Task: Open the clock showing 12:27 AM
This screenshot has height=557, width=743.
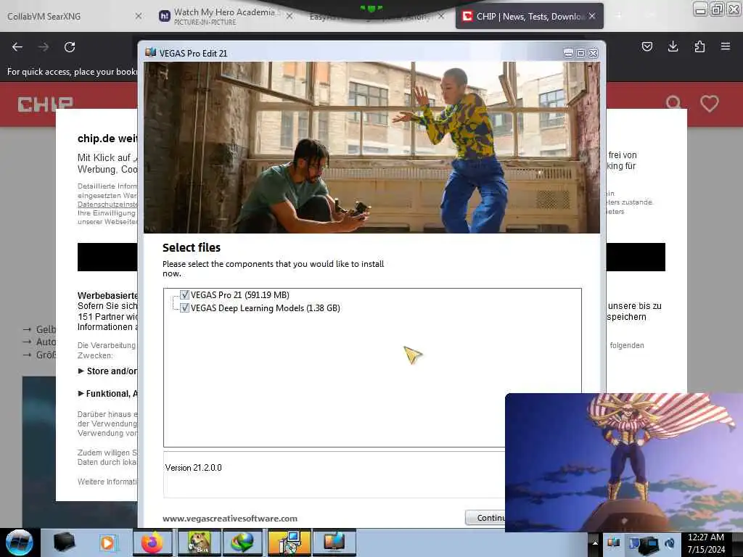Action: (706, 543)
